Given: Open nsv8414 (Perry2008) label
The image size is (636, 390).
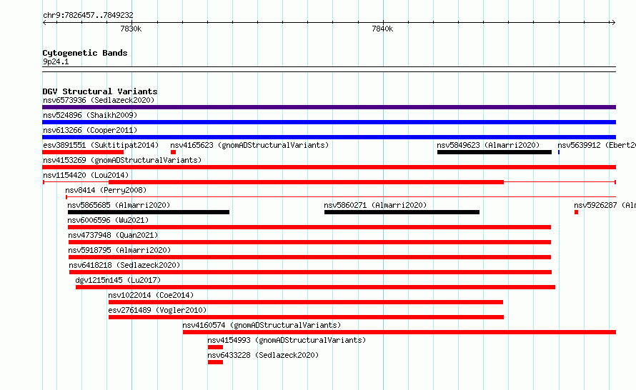Looking at the screenshot, I should click(106, 190).
